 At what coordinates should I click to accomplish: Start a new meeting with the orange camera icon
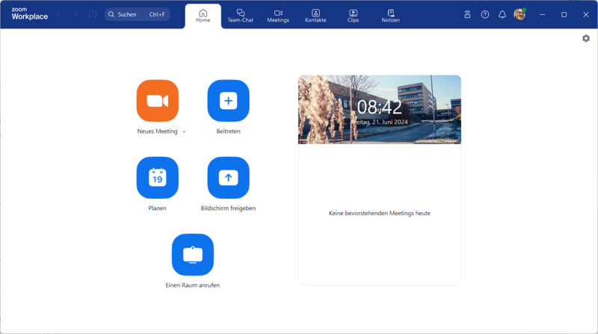click(157, 101)
